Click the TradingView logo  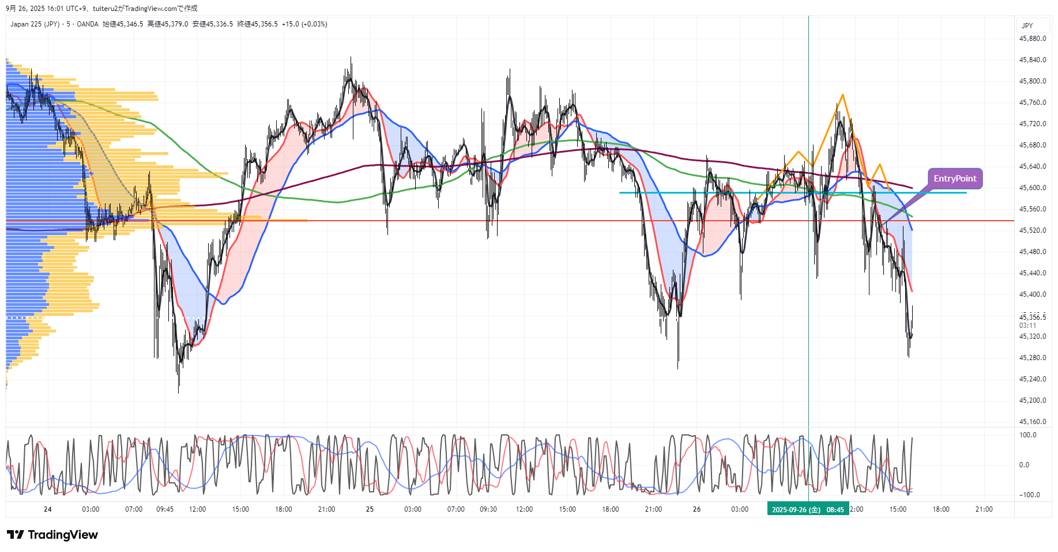52,535
